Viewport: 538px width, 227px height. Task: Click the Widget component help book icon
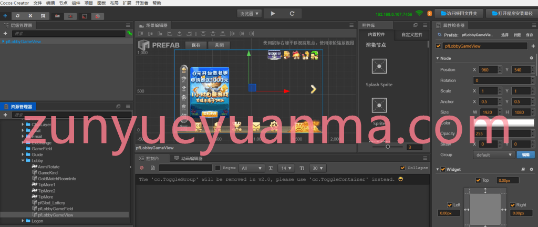point(523,169)
